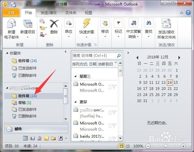Click the Move (移动) folder icon
The image size is (194, 152).
click(x=105, y=23)
